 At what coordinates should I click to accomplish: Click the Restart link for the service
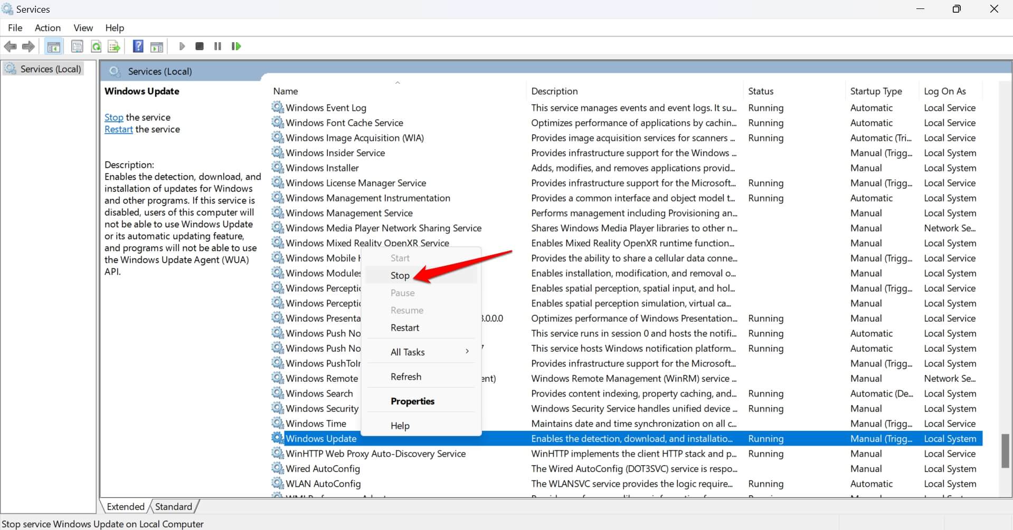point(118,129)
